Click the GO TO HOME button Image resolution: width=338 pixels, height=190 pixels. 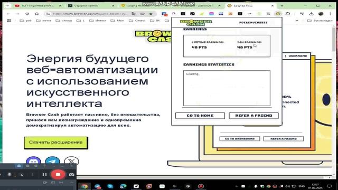(x=200, y=116)
